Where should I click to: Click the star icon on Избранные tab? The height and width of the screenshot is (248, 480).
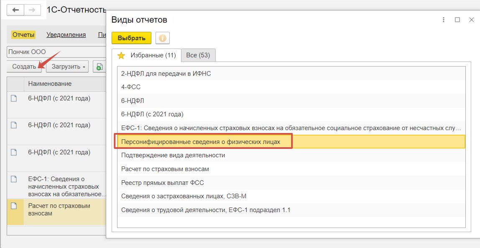(x=122, y=56)
